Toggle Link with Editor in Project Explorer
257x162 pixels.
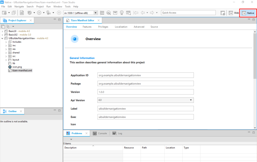point(8,27)
